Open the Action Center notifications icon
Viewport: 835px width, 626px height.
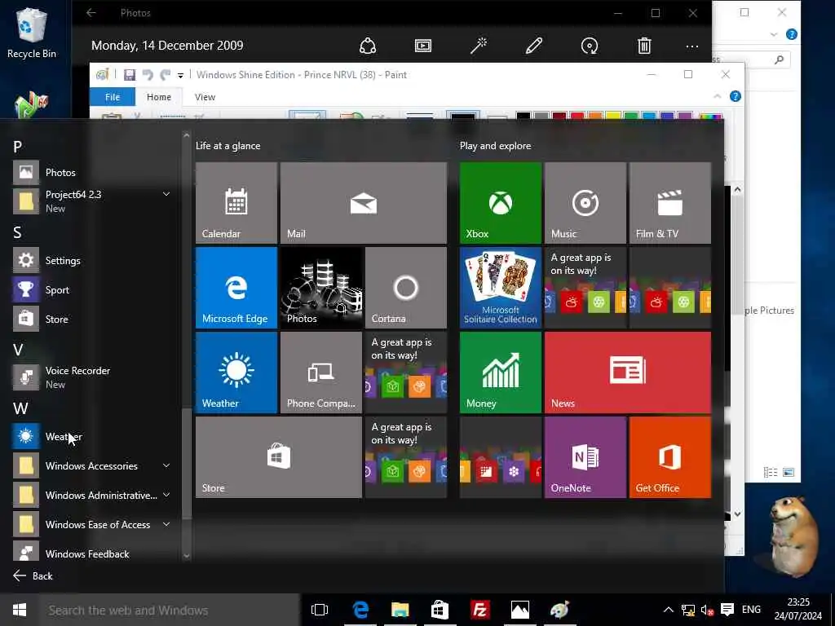click(727, 610)
